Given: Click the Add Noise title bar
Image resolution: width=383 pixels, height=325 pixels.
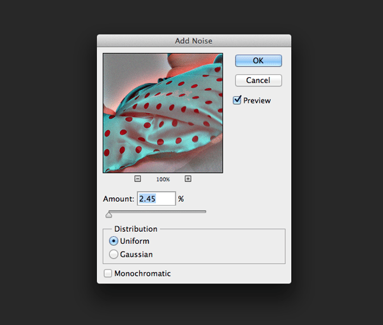Looking at the screenshot, I should point(193,41).
